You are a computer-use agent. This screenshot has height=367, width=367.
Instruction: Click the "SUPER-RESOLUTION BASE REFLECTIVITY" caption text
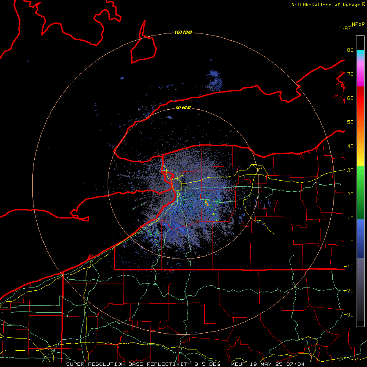[x=128, y=364]
